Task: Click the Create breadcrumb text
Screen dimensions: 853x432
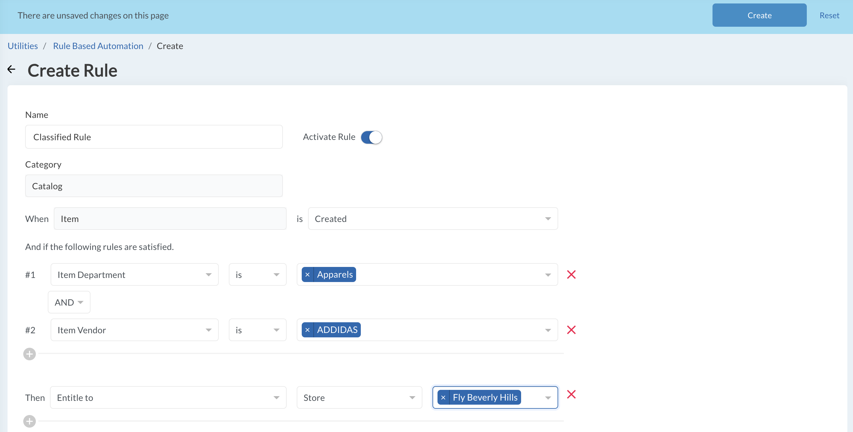Action: [x=170, y=46]
